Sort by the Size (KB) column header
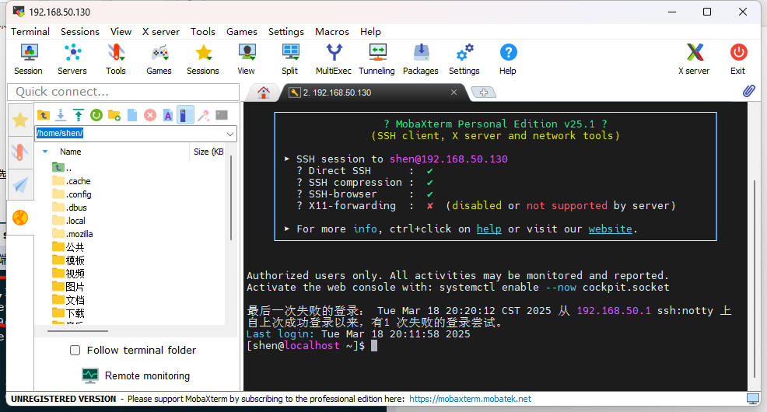 [208, 152]
